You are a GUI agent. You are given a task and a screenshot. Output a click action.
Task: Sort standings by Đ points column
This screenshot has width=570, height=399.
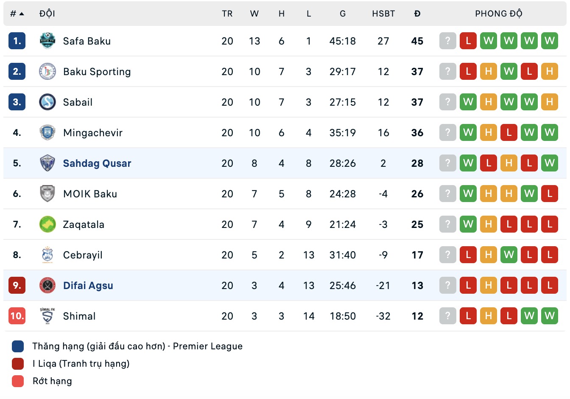(417, 14)
